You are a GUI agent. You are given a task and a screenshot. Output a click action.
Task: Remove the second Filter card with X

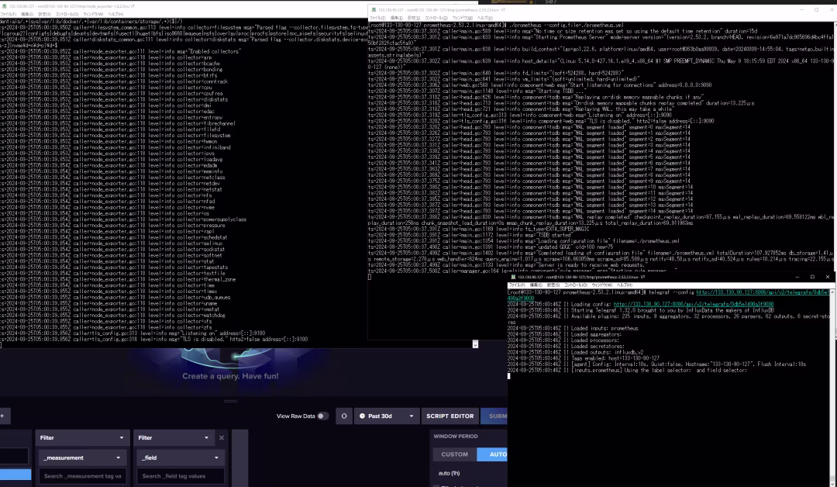[222, 438]
